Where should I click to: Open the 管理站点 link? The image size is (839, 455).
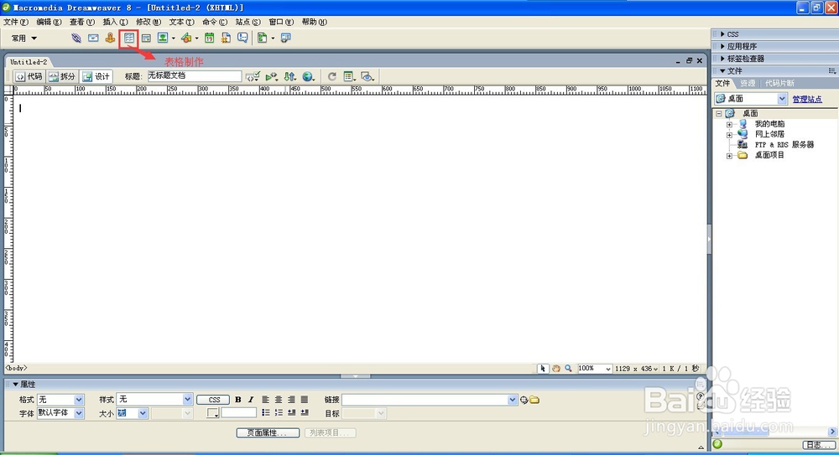pos(807,99)
